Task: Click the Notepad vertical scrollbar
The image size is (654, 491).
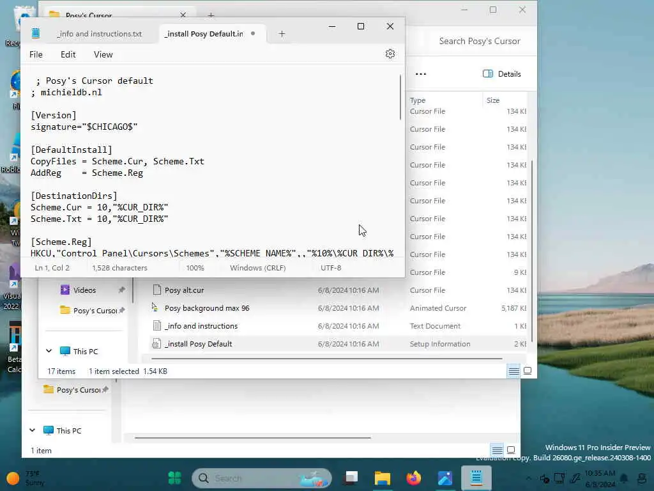Action: pos(400,97)
